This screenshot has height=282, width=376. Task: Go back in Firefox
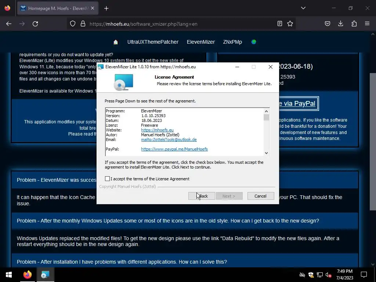point(9,24)
